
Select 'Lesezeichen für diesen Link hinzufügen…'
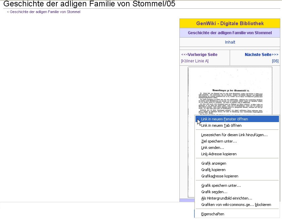234,135
